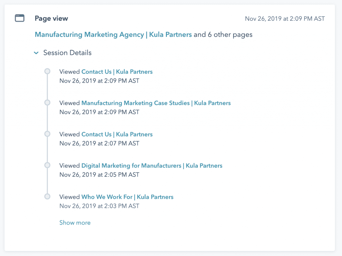
Task: Click the Nov 26 timestamp in the card header
Action: (x=285, y=19)
